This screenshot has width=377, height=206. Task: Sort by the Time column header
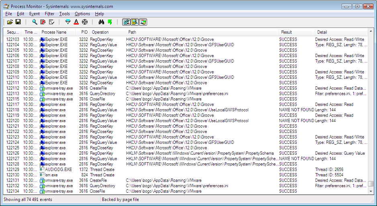tap(31, 32)
